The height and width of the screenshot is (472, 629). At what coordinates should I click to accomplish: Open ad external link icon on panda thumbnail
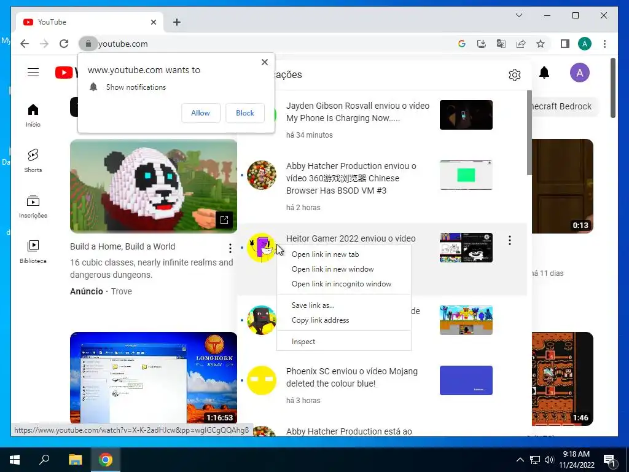pyautogui.click(x=224, y=219)
